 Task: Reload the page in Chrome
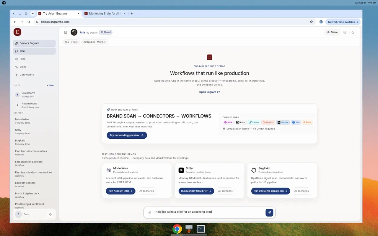[29, 22]
